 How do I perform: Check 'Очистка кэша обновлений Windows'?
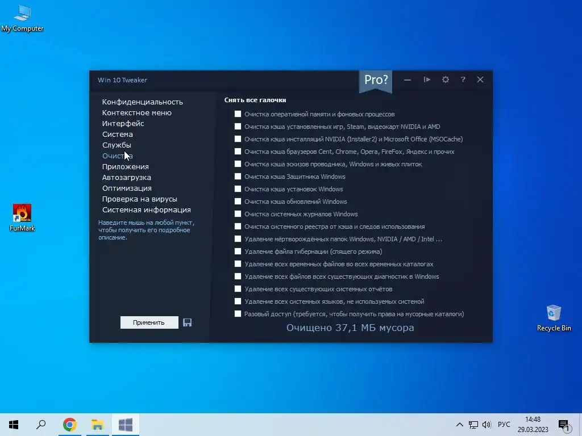click(238, 202)
